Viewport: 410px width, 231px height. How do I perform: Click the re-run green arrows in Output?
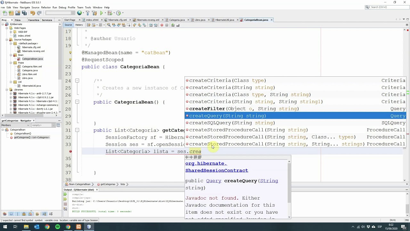pyautogui.click(x=65, y=194)
